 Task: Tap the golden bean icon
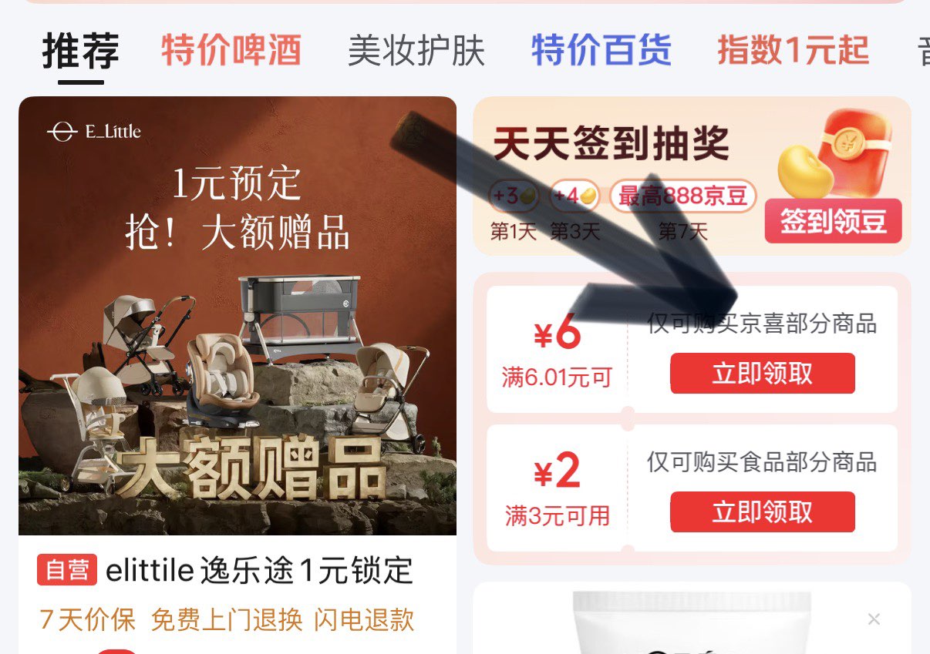[806, 172]
